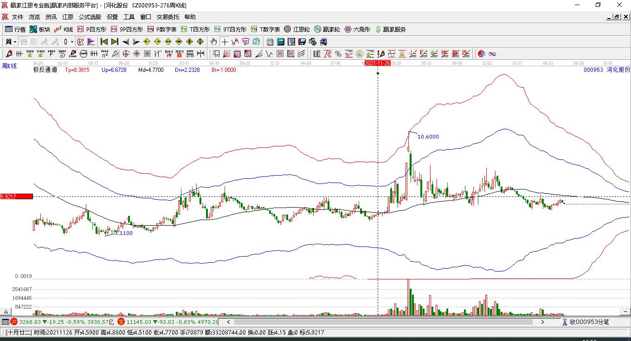Click the floppy disk save icon
631x341 pixels.
(302, 42)
